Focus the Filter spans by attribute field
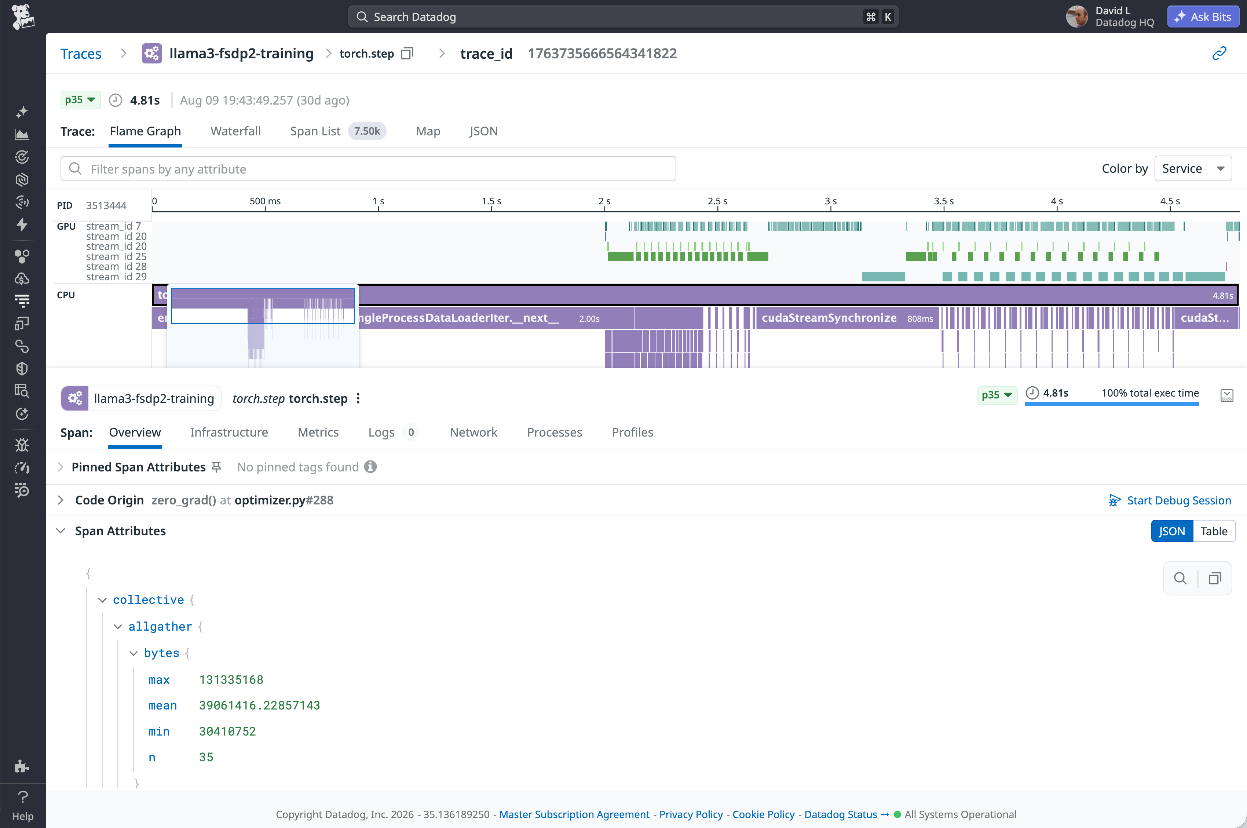 (369, 168)
